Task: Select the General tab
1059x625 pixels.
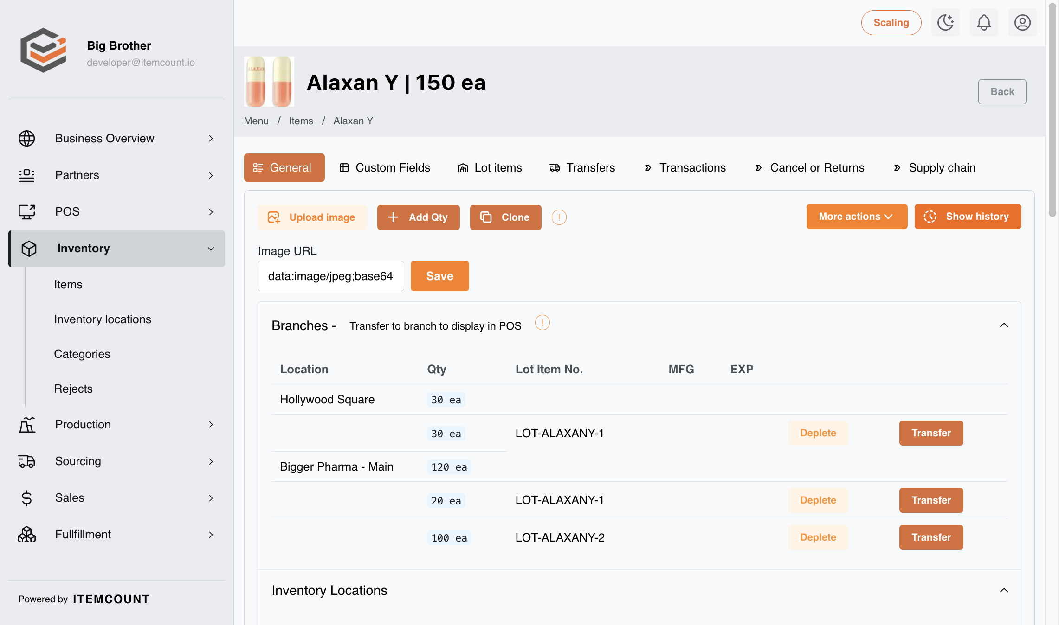Action: (x=284, y=167)
